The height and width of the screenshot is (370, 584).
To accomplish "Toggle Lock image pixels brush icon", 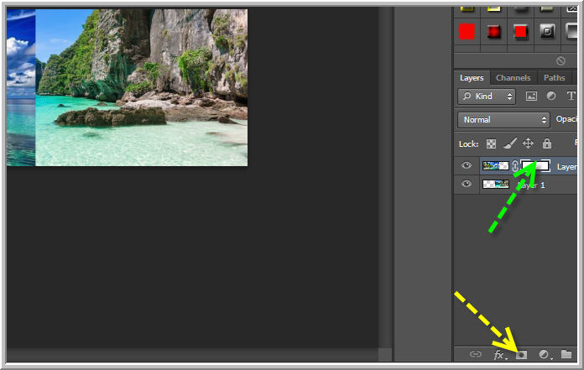I will coord(509,143).
